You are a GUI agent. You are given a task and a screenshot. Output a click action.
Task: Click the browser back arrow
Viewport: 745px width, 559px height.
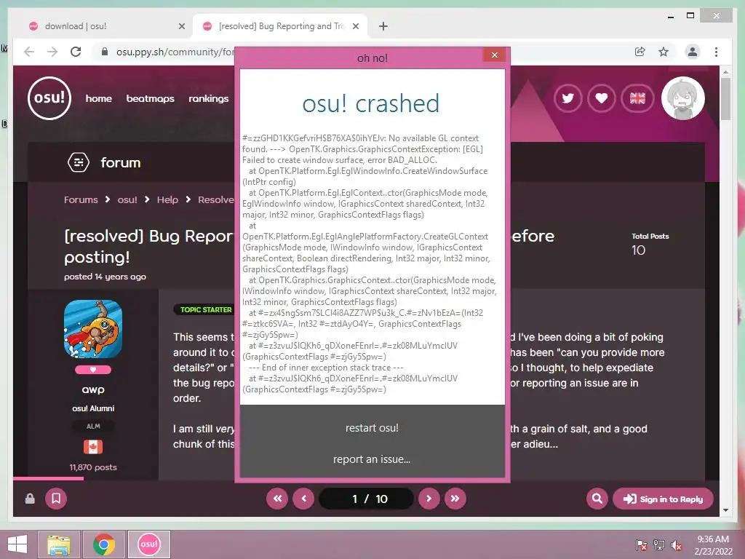pos(29,52)
